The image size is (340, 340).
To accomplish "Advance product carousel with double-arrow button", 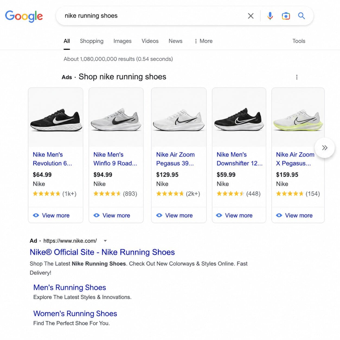I will [325, 148].
